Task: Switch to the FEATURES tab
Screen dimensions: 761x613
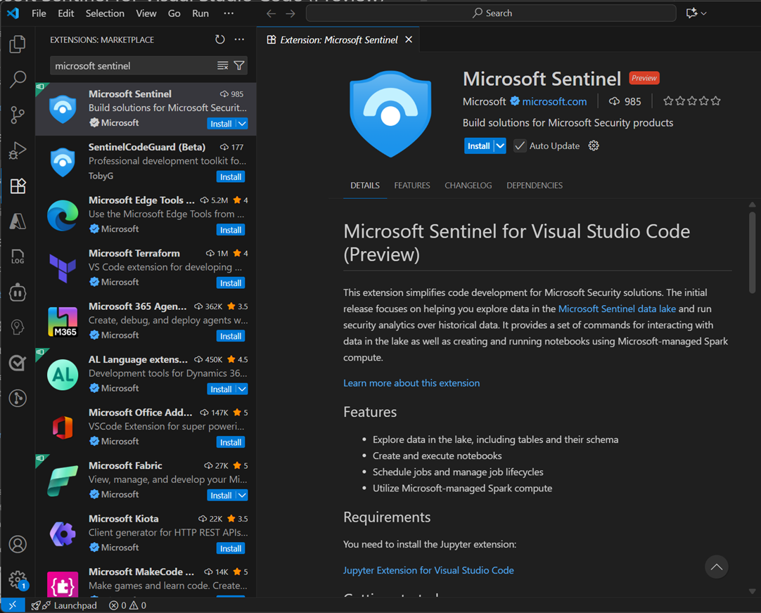Action: coord(411,185)
